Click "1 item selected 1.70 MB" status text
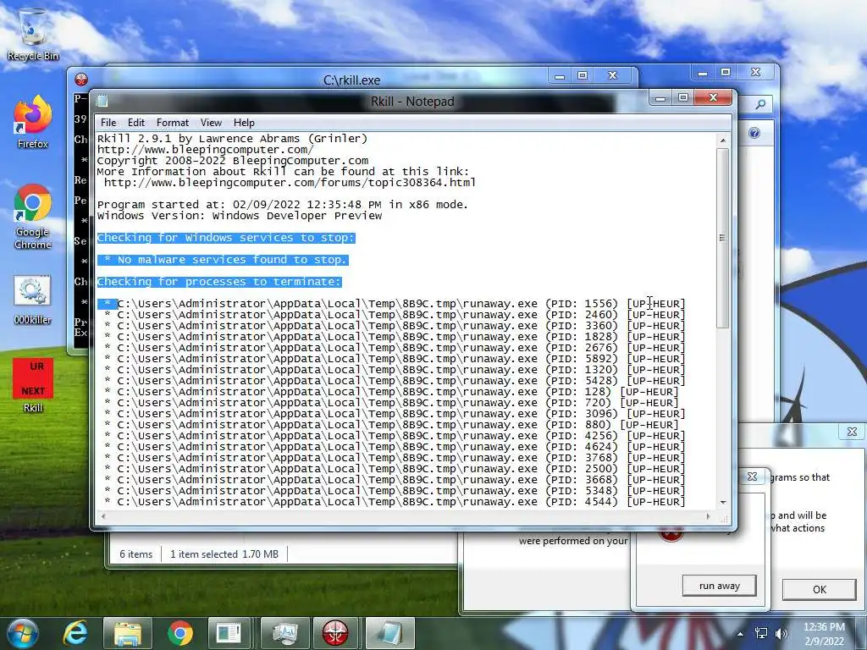This screenshot has height=650, width=867. [224, 554]
